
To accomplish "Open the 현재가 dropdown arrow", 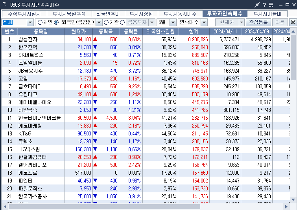I will click(x=242, y=22).
